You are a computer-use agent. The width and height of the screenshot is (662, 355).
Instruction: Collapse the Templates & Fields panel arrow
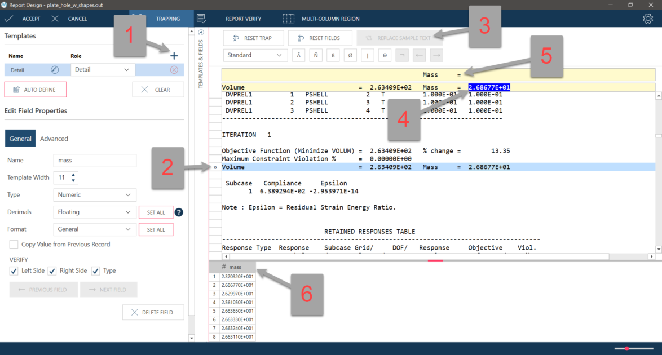tap(201, 32)
